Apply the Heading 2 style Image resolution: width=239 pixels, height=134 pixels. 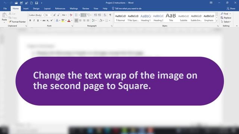[x=158, y=17]
